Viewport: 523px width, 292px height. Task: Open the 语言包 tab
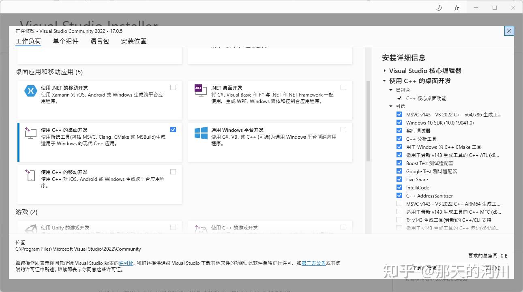pyautogui.click(x=99, y=41)
